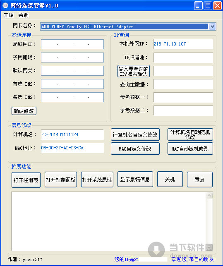Click the IP归属地 field
Image resolution: width=223 pixels, height=266 pixels.
183,58
